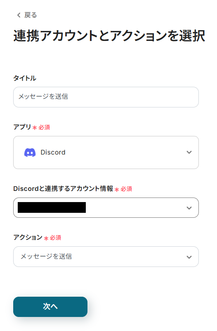The image size is (217, 331).
Task: Go back via the 戻る link
Action: (31, 15)
